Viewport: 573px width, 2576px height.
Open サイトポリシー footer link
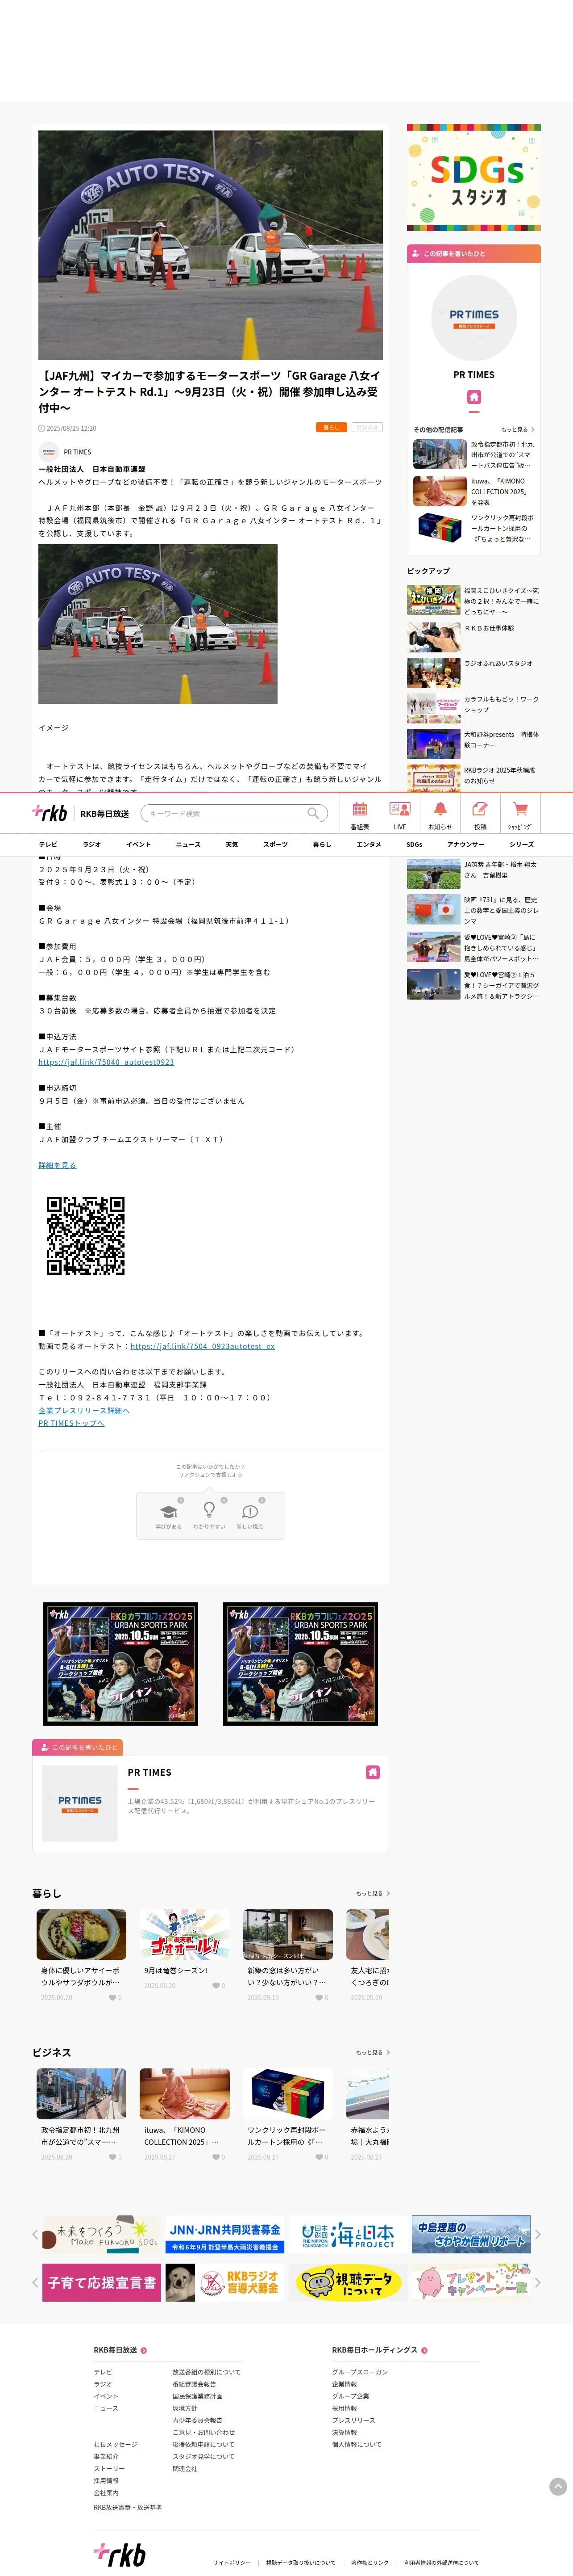[232, 2563]
